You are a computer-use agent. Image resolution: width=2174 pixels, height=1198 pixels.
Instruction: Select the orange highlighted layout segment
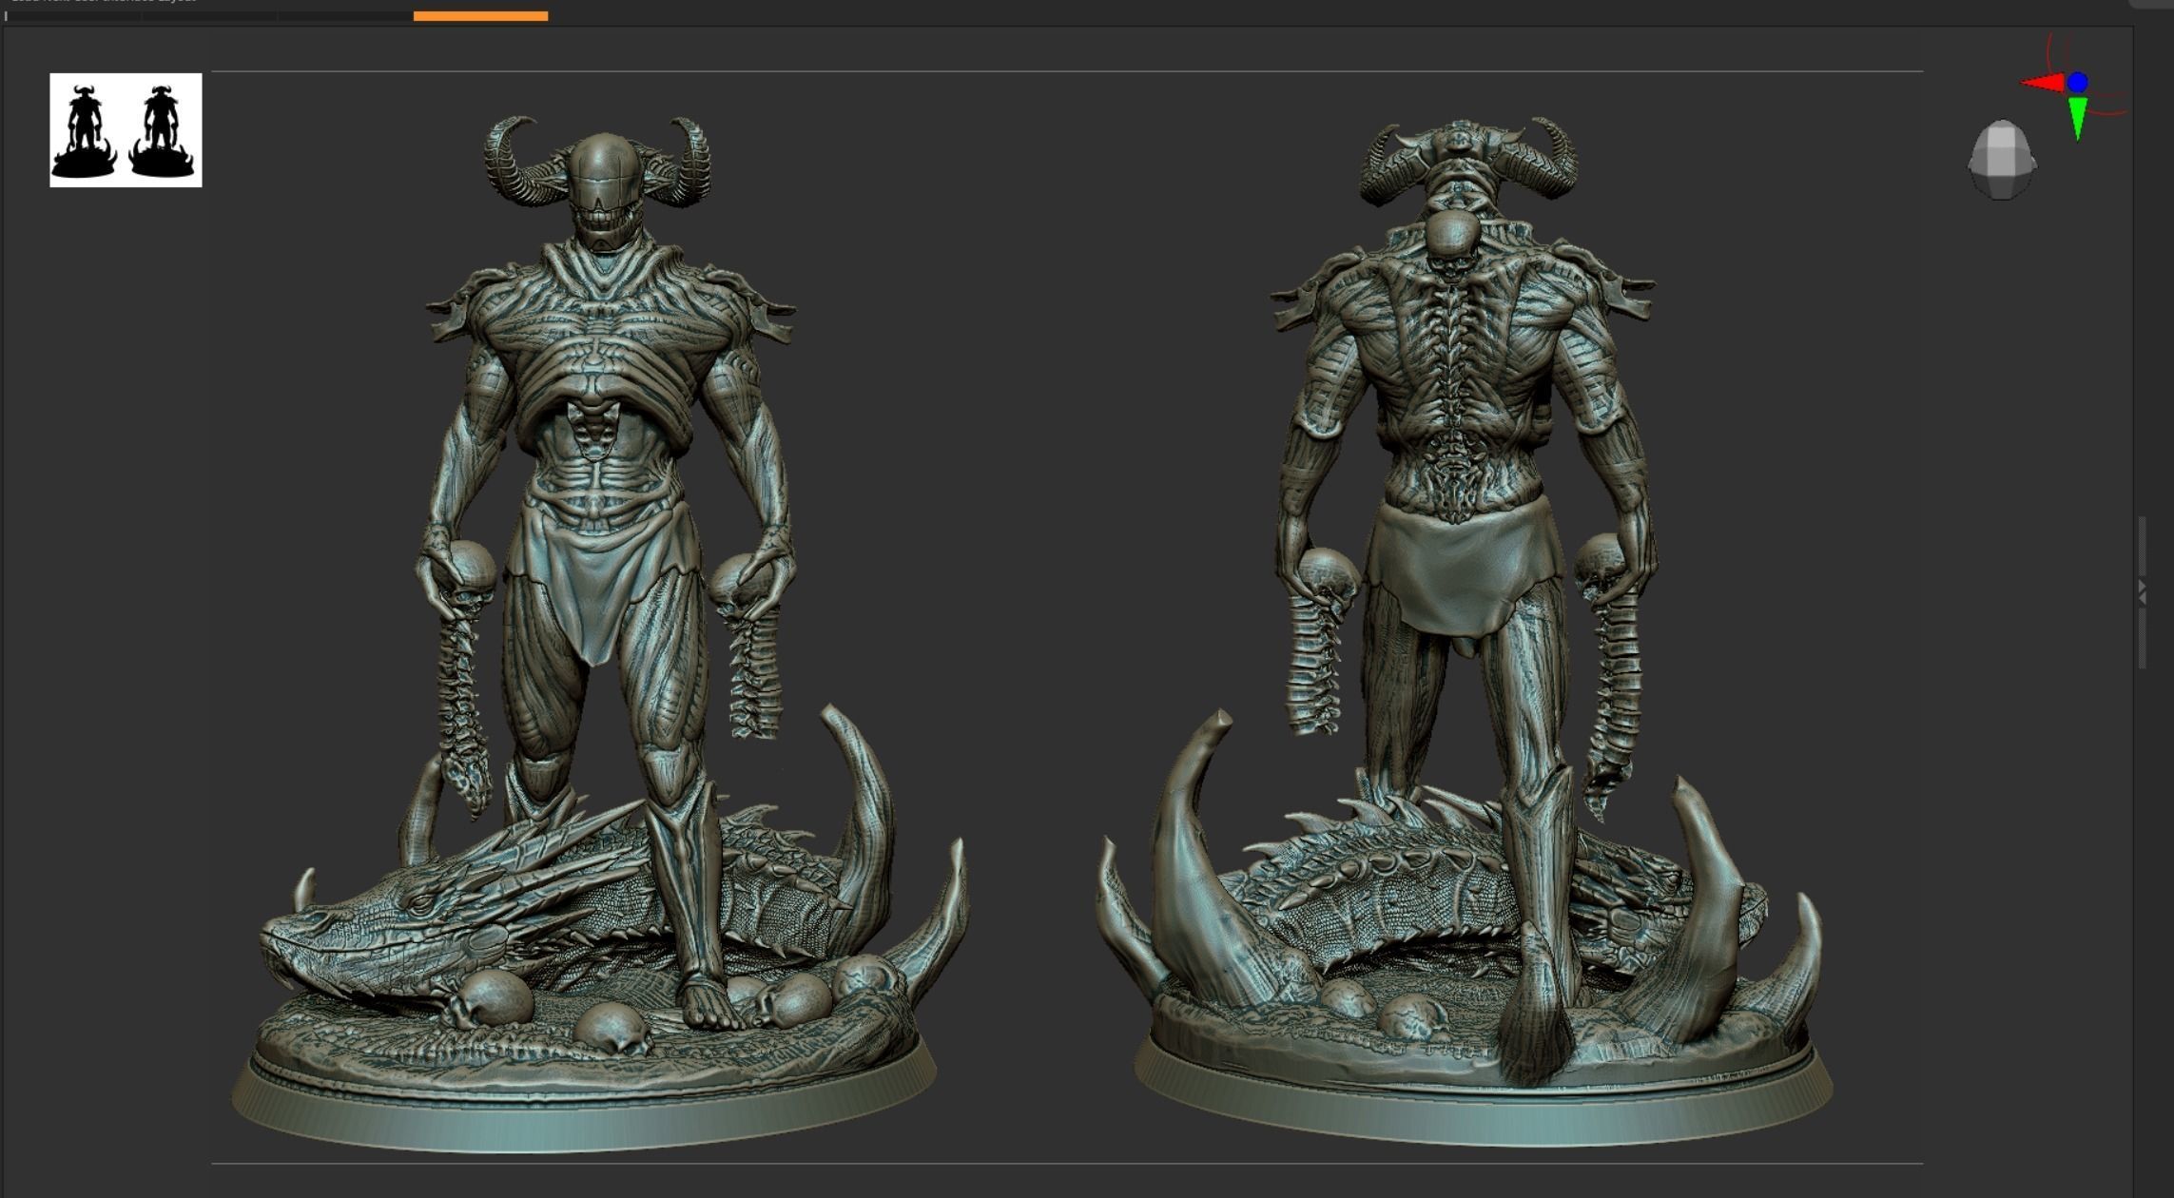(x=480, y=16)
